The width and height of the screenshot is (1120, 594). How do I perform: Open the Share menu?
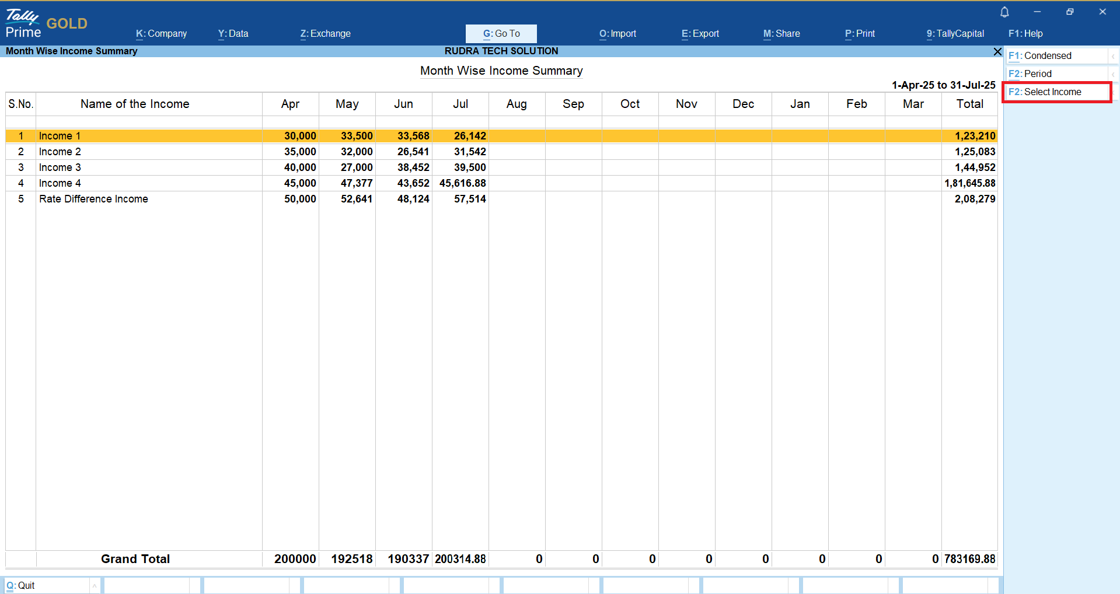coord(781,34)
